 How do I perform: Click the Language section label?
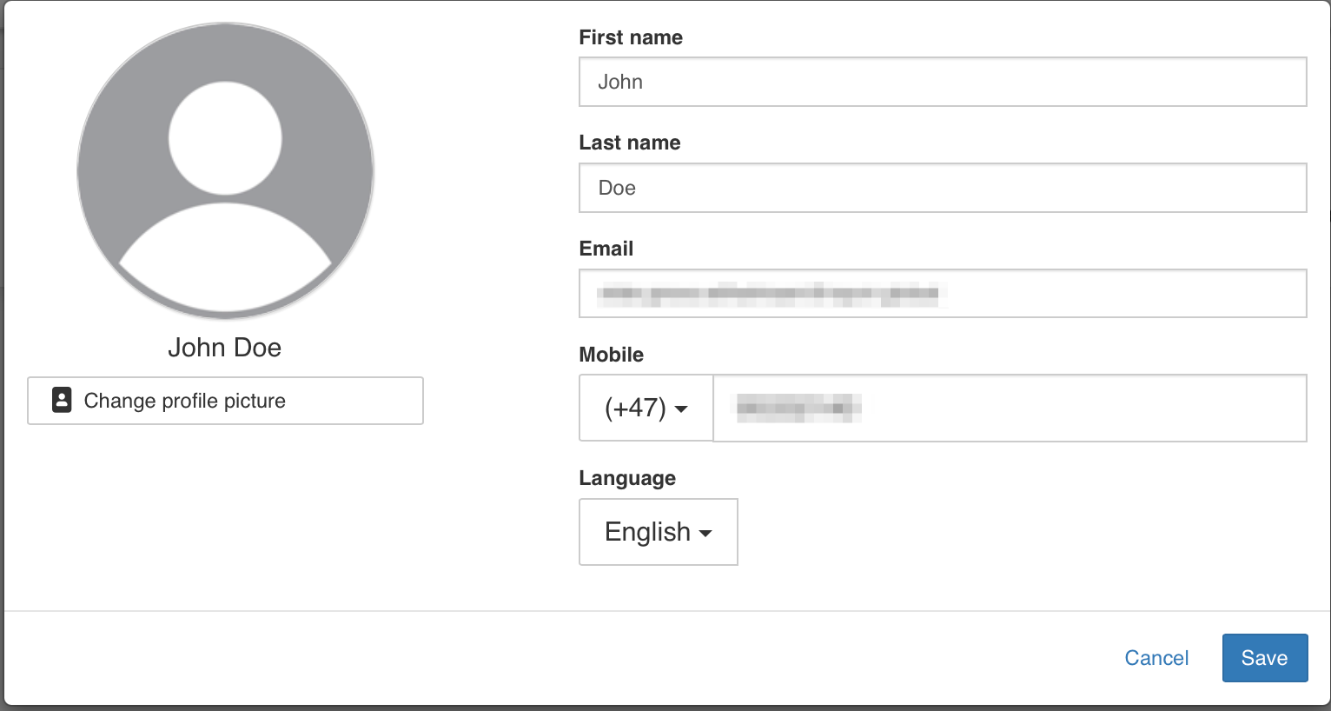[x=627, y=478]
